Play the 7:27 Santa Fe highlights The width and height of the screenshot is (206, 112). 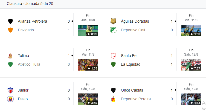(191, 65)
